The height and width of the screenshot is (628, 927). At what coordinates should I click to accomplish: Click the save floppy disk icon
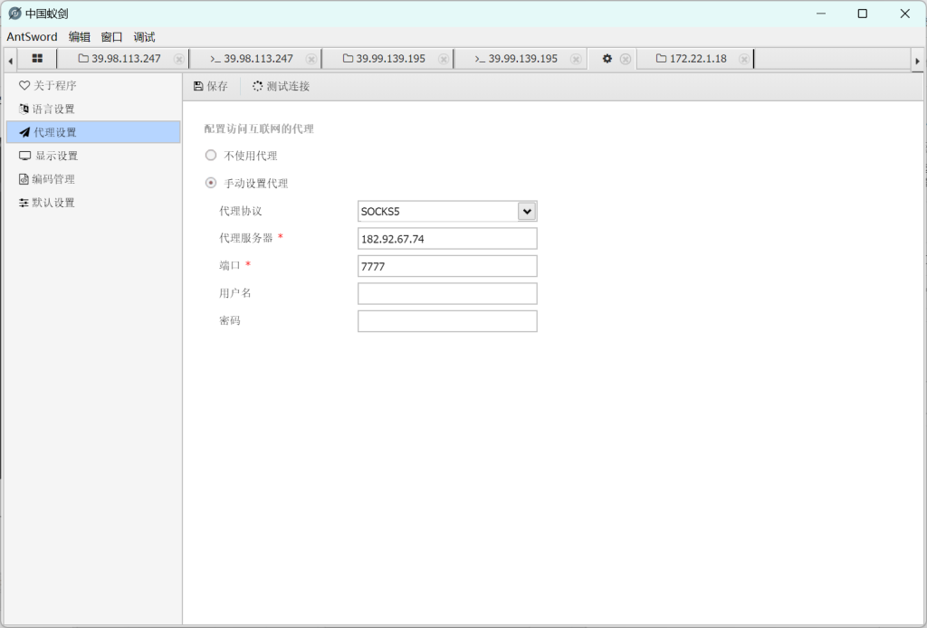point(198,87)
